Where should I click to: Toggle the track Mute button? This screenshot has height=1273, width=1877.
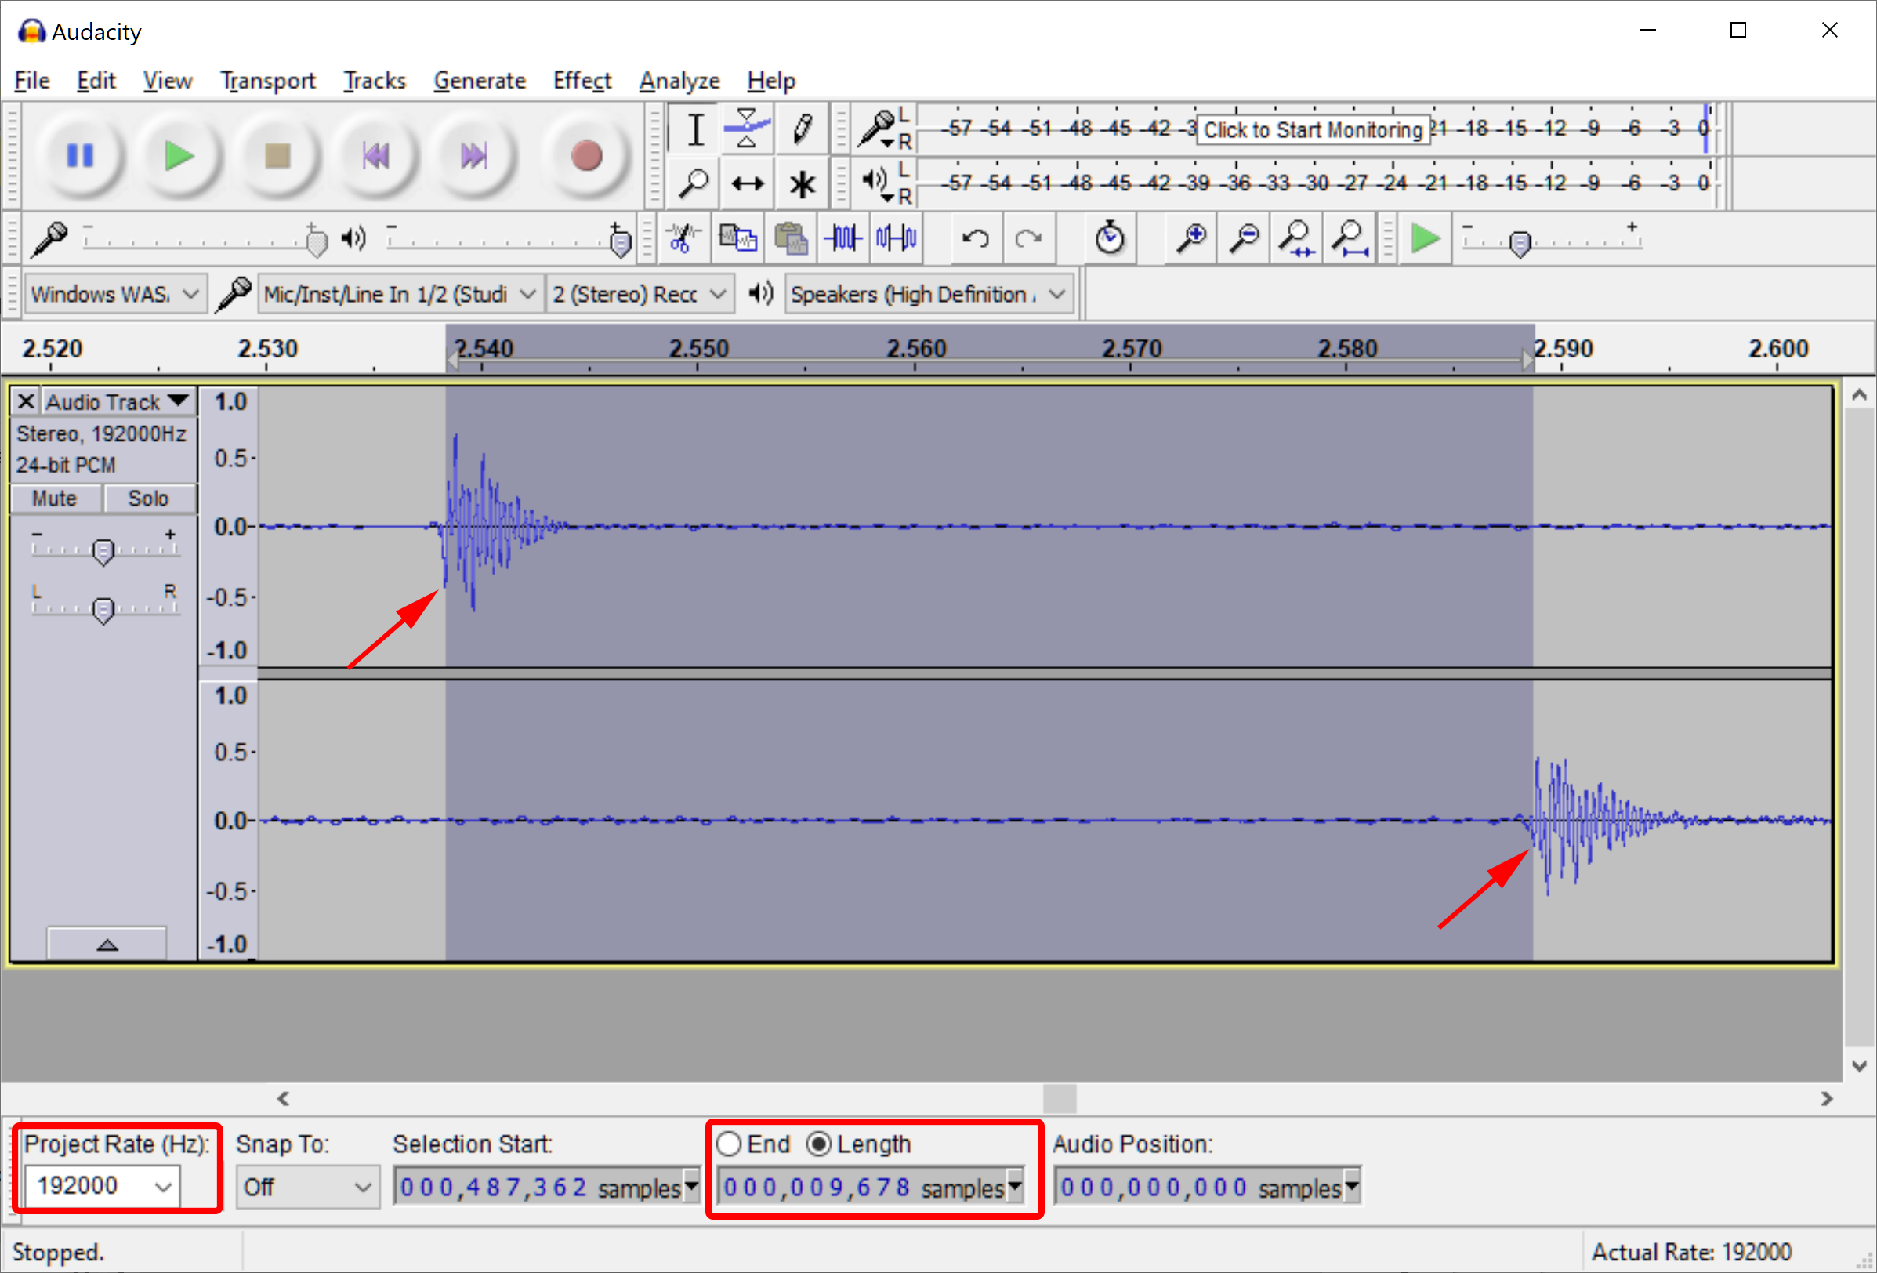tap(55, 499)
